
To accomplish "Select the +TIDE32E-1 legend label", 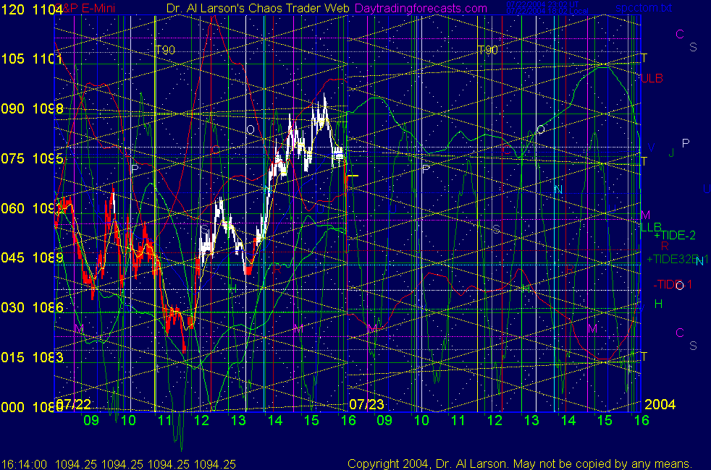I will click(x=677, y=259).
